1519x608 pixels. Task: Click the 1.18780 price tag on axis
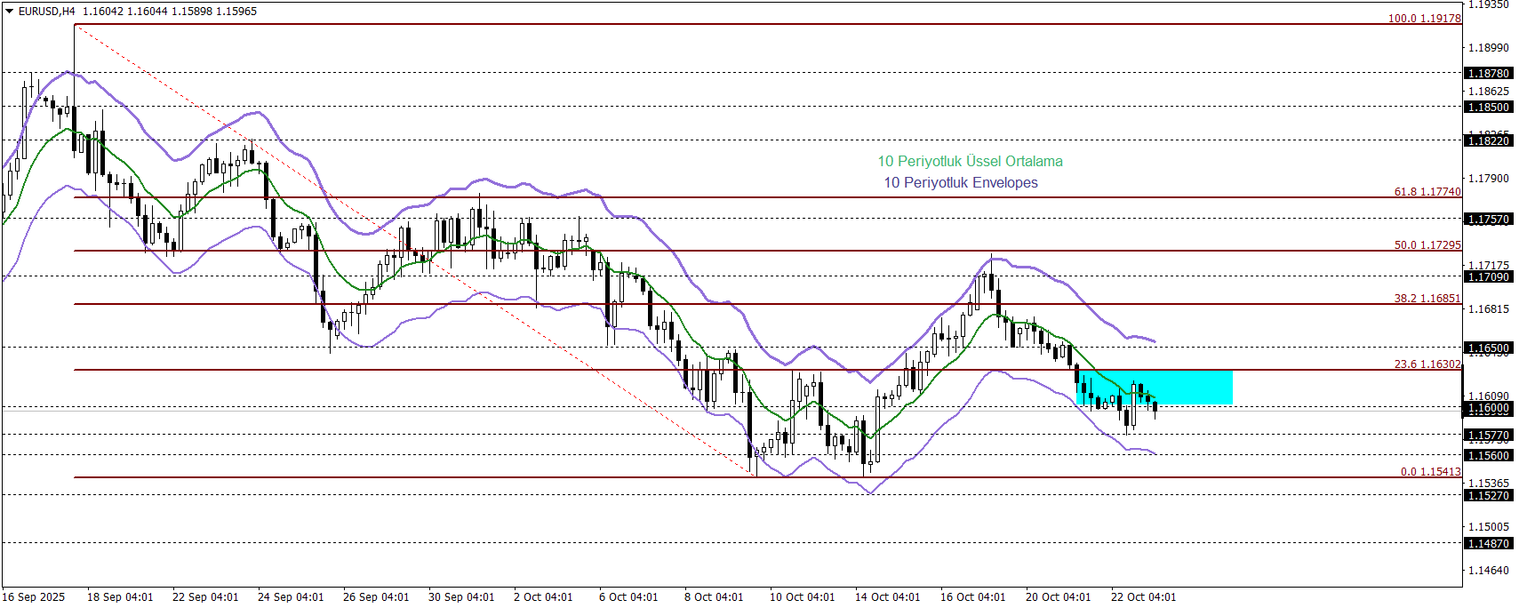1487,74
